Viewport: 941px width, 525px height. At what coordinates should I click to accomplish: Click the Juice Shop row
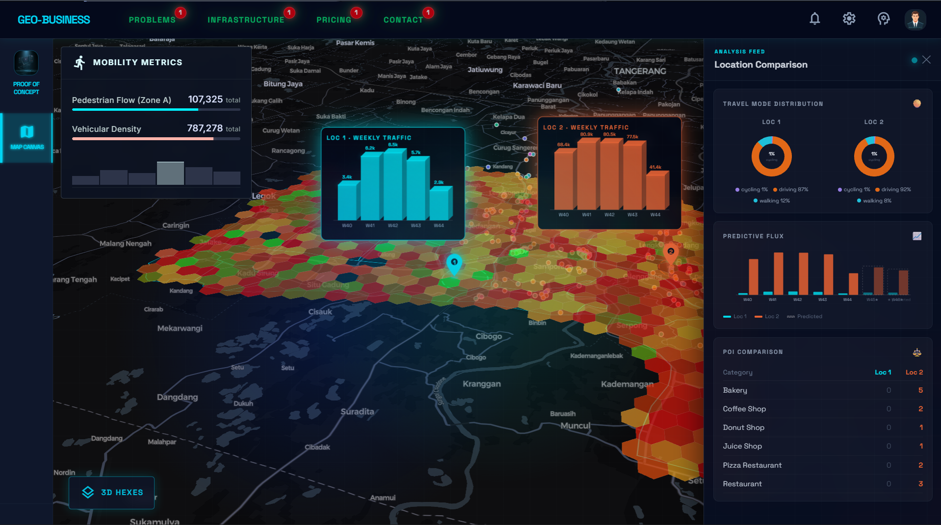[823, 446]
